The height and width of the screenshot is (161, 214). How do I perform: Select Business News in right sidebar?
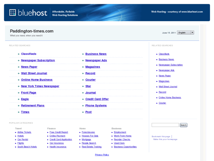pos(166,59)
